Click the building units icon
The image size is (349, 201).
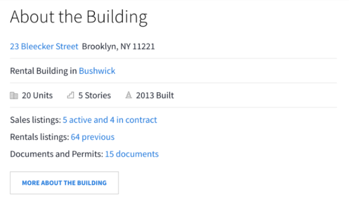[14, 95]
